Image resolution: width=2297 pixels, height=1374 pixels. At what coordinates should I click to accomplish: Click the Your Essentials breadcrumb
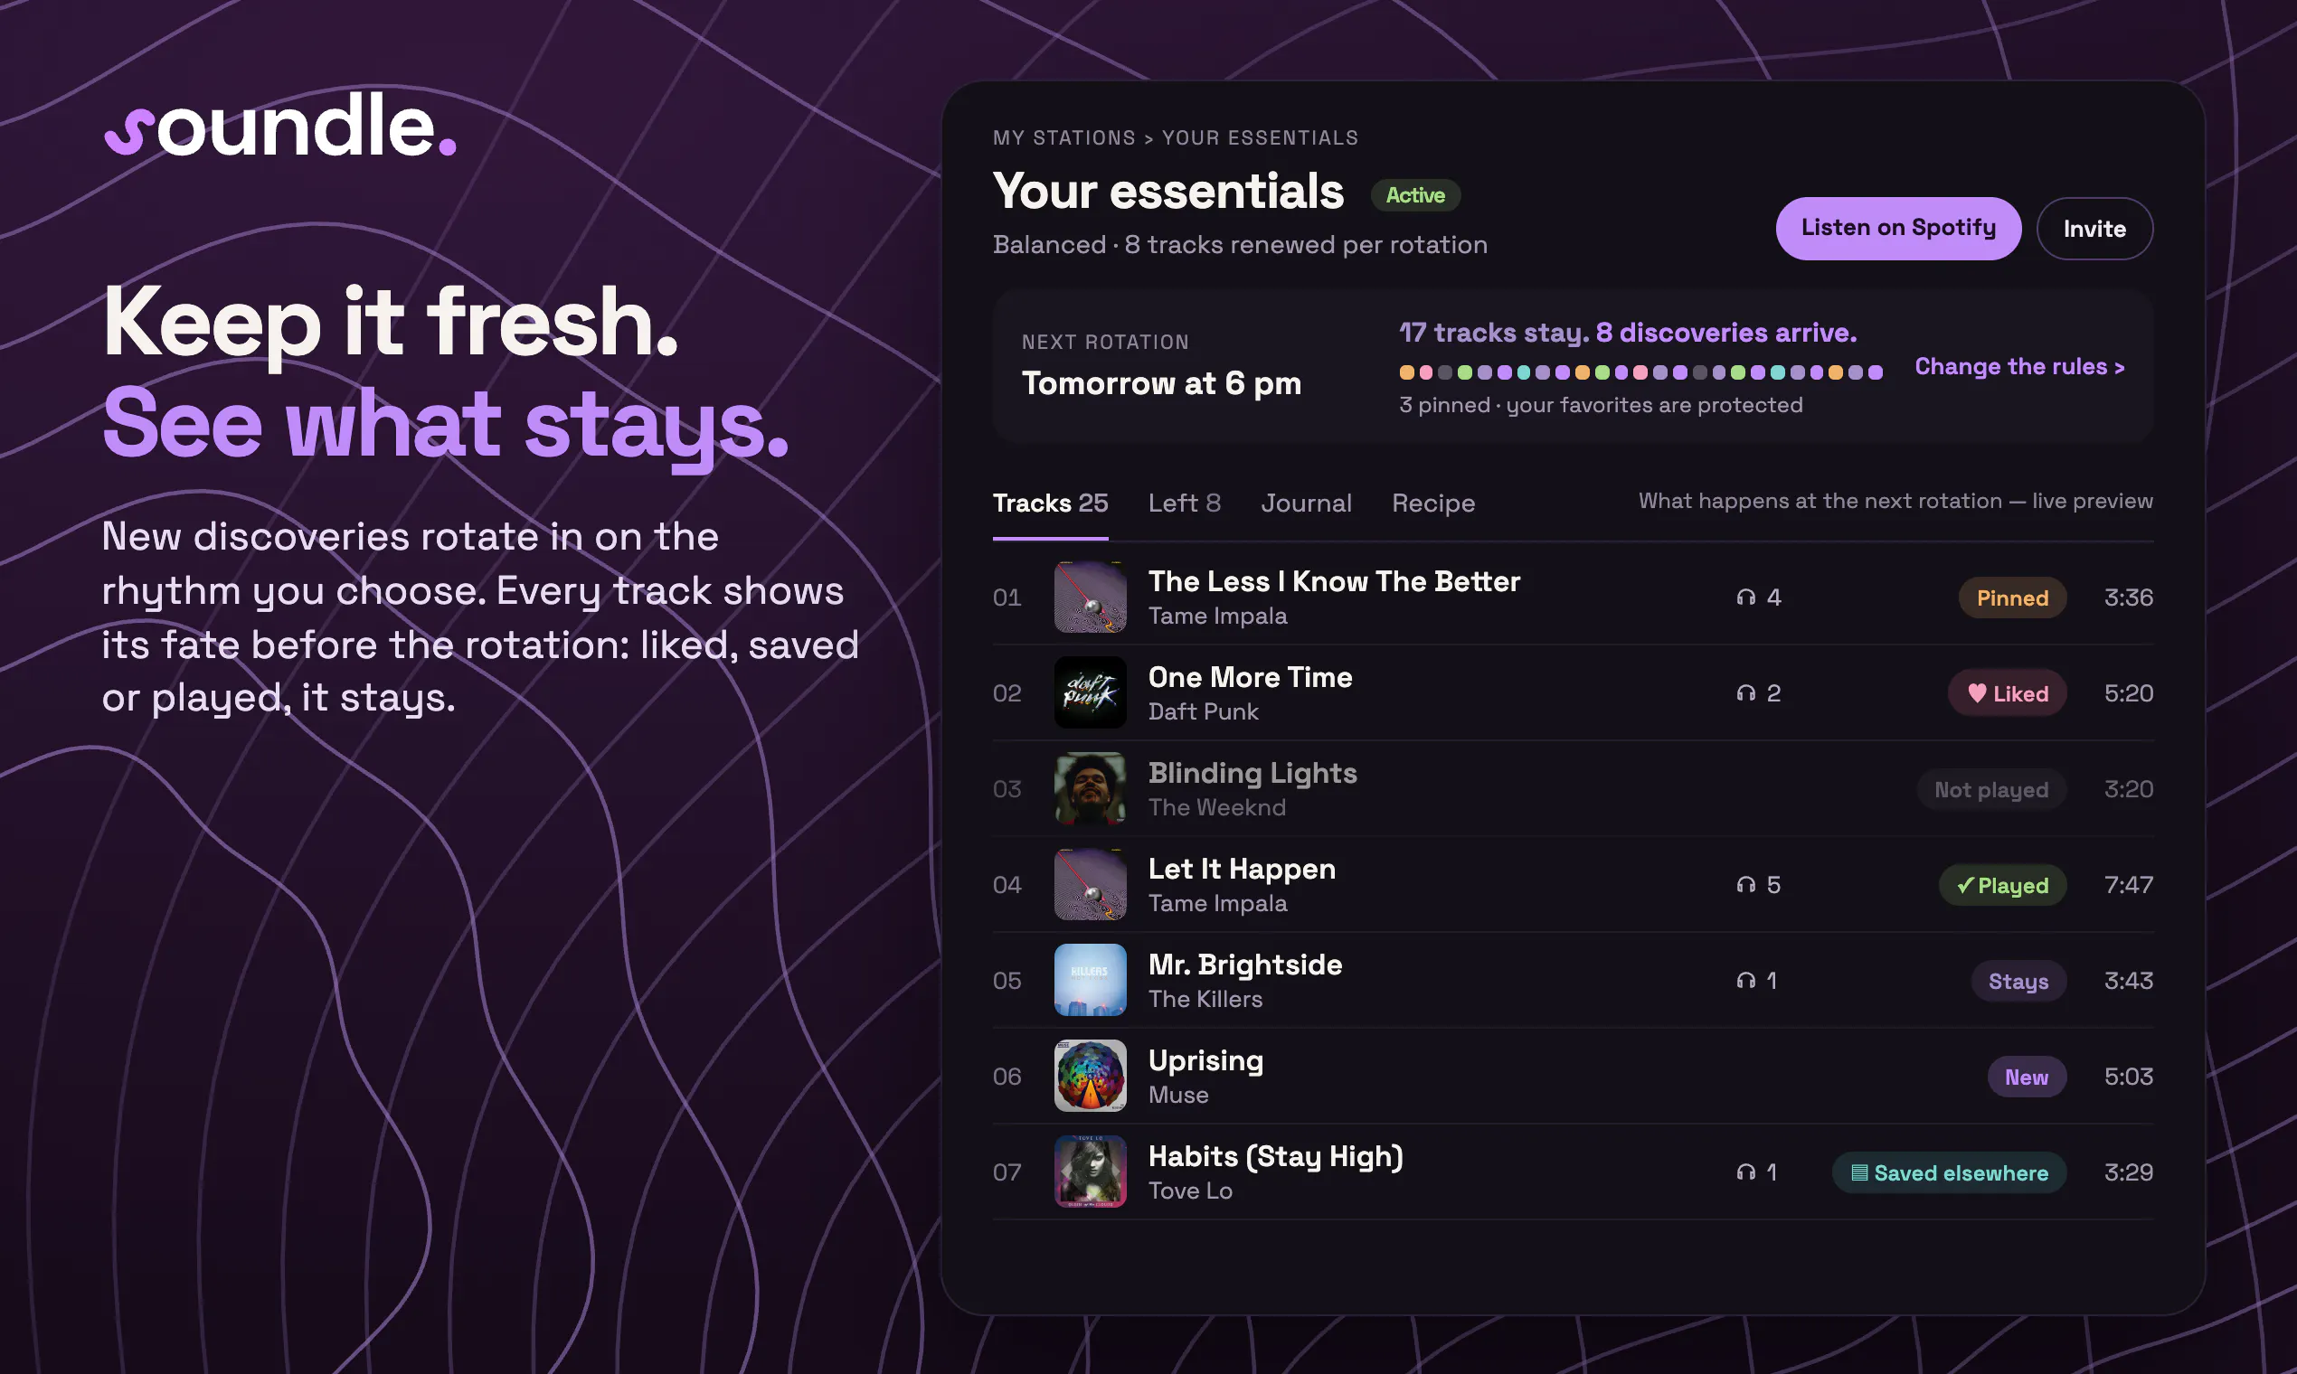tap(1260, 138)
